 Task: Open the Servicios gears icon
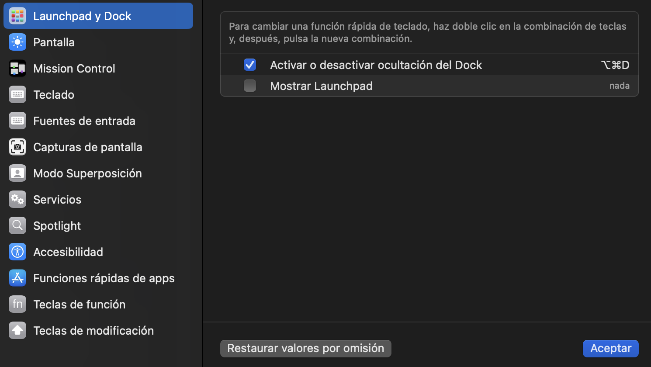click(17, 200)
